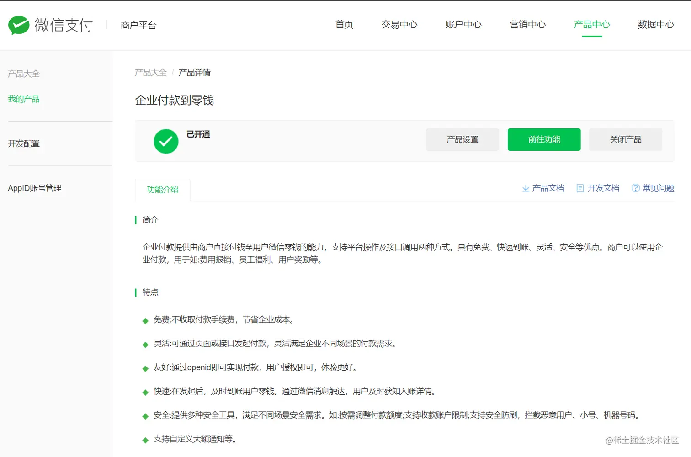Click the 产品大全 breadcrumb link
Image resolution: width=691 pixels, height=457 pixels.
coord(151,73)
